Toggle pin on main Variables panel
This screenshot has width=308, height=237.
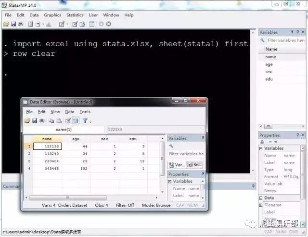pos(298,32)
